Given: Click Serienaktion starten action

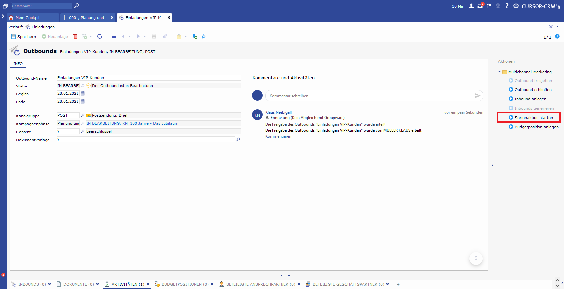Looking at the screenshot, I should coord(534,118).
